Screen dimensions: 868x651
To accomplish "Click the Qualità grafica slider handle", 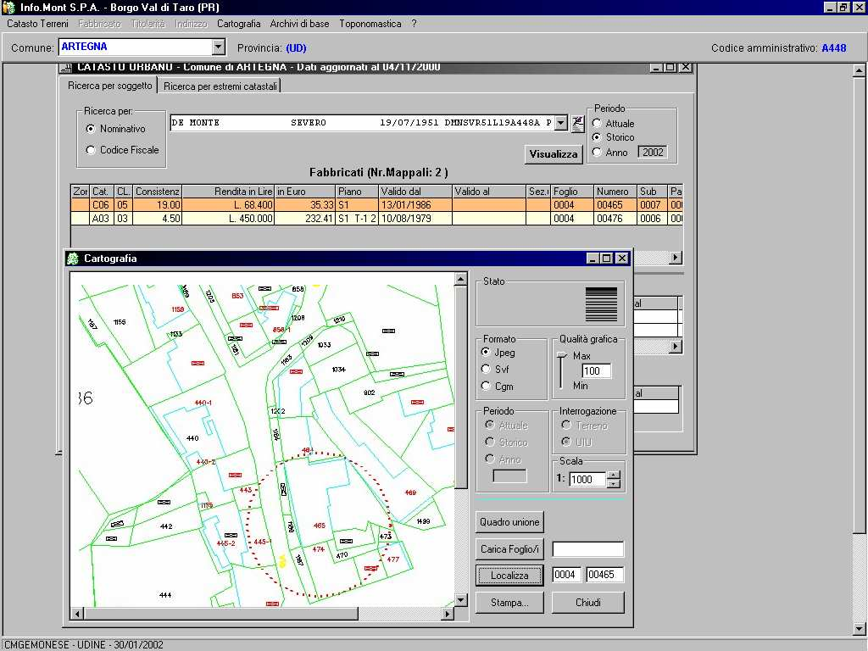I will tap(562, 355).
